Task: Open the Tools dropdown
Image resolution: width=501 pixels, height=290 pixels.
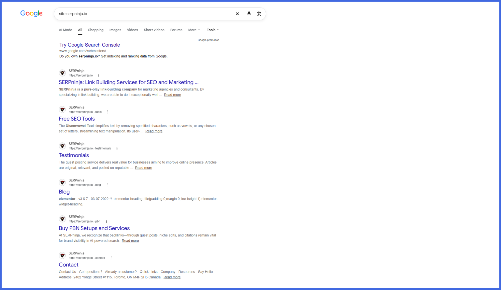Action: point(213,30)
